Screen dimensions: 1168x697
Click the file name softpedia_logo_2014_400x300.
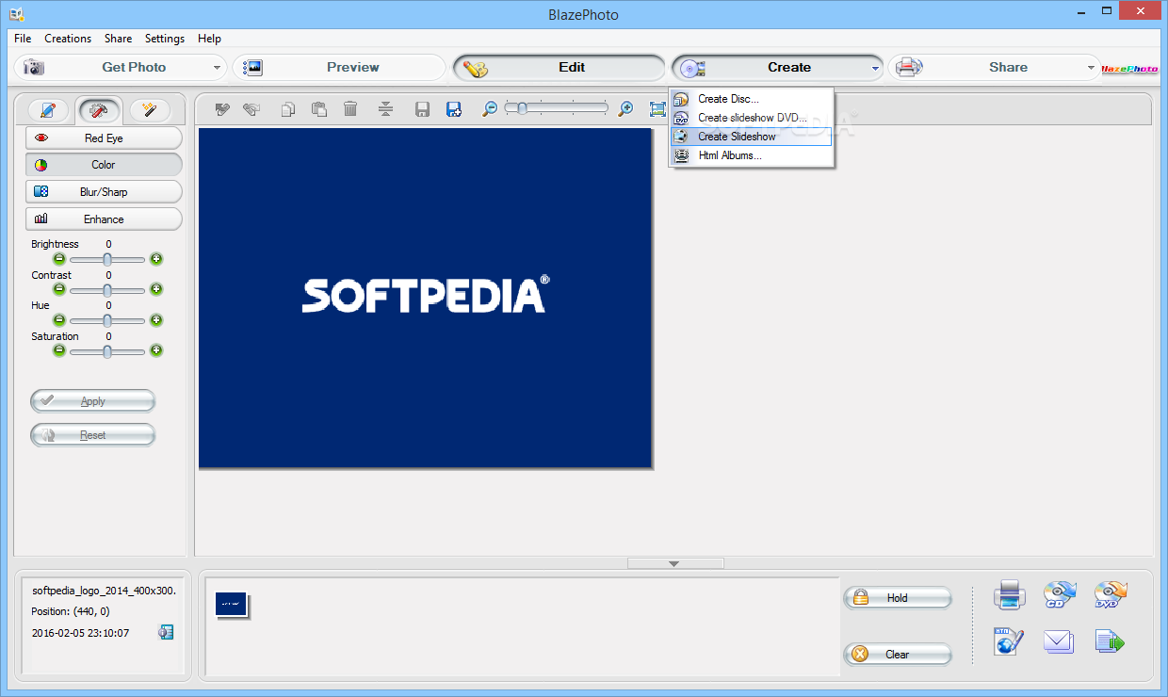104,591
